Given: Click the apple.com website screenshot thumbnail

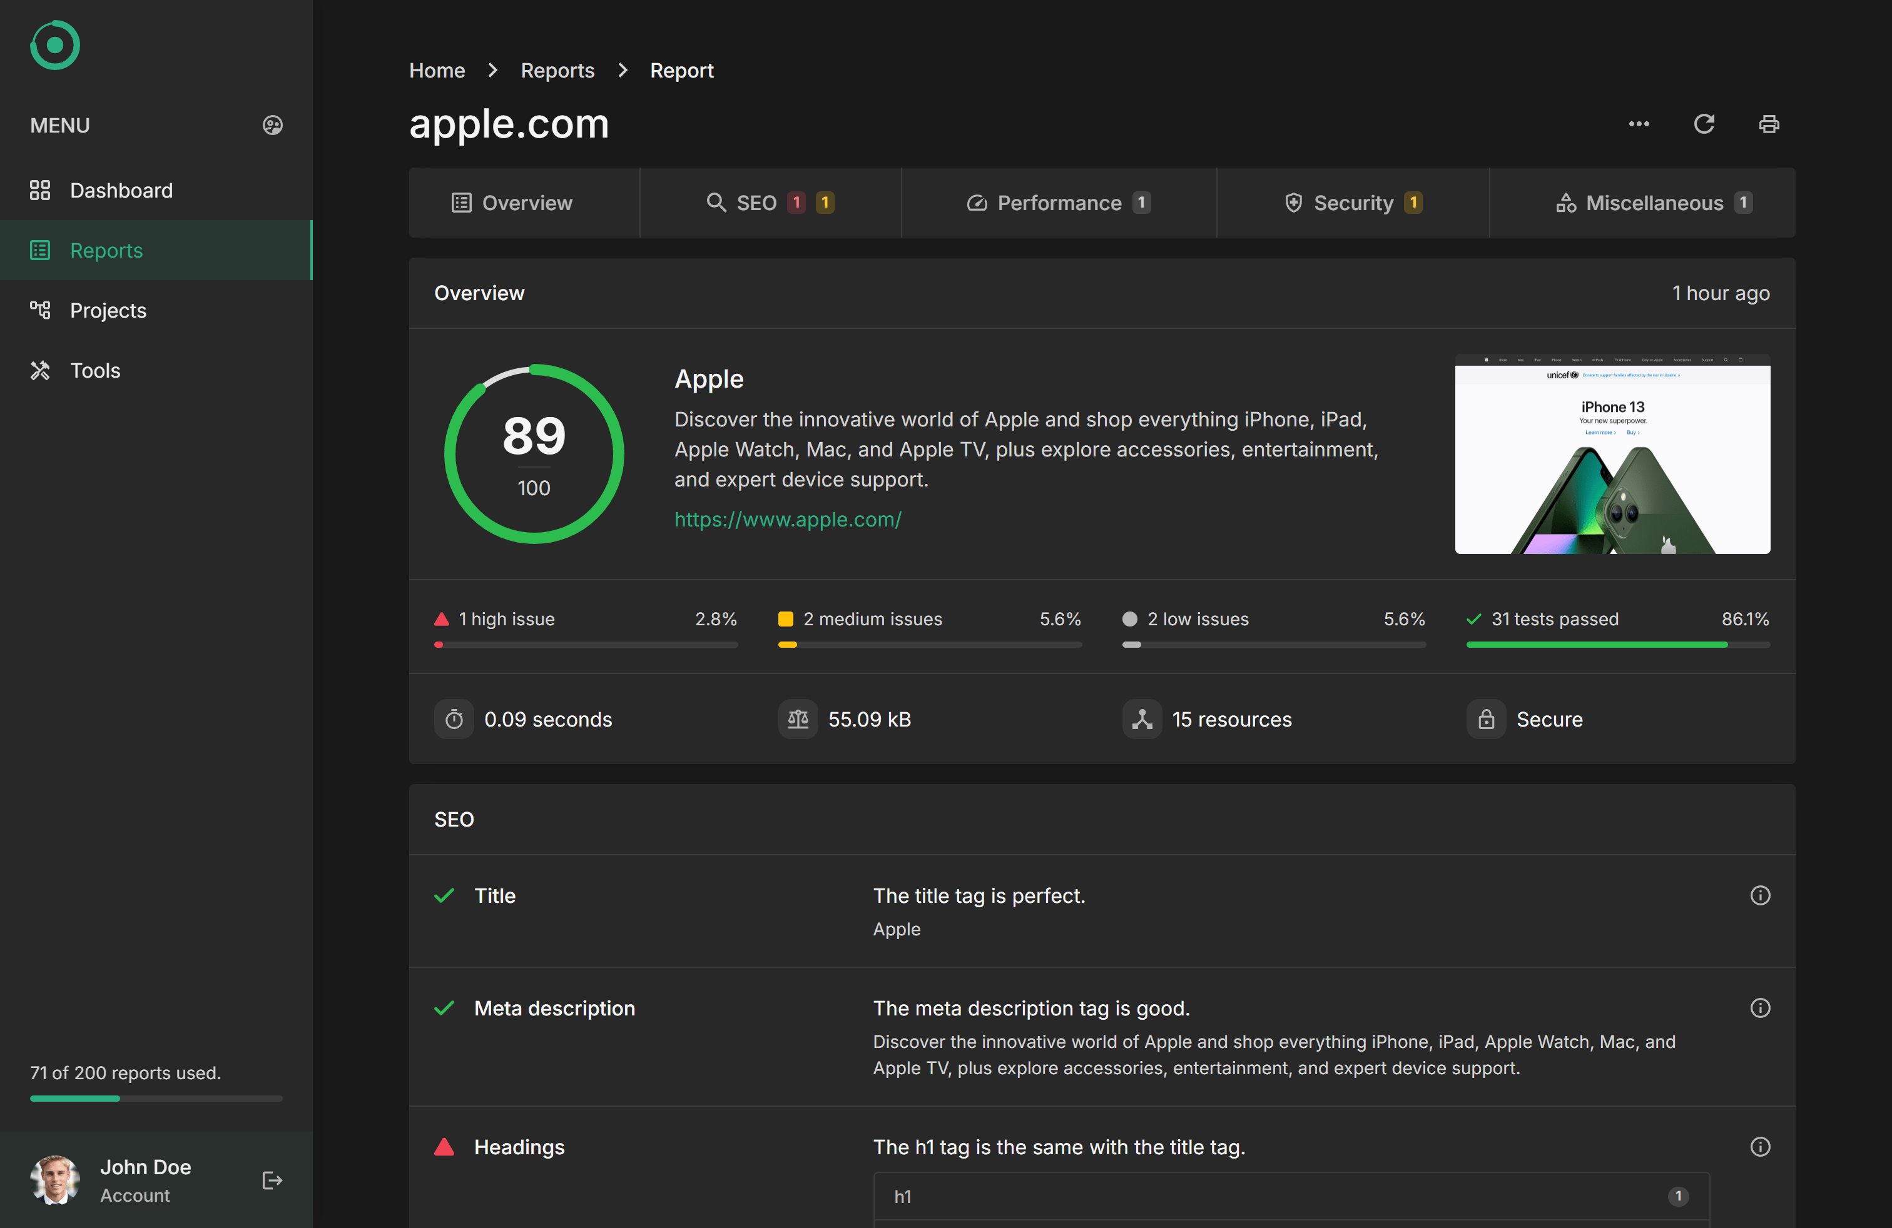Looking at the screenshot, I should coord(1611,455).
